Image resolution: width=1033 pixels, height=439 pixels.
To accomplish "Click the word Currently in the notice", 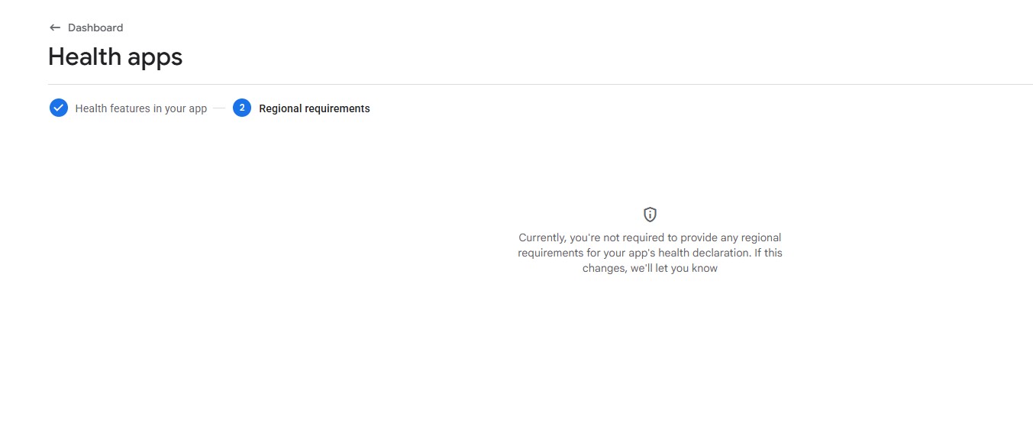I will [x=542, y=237].
